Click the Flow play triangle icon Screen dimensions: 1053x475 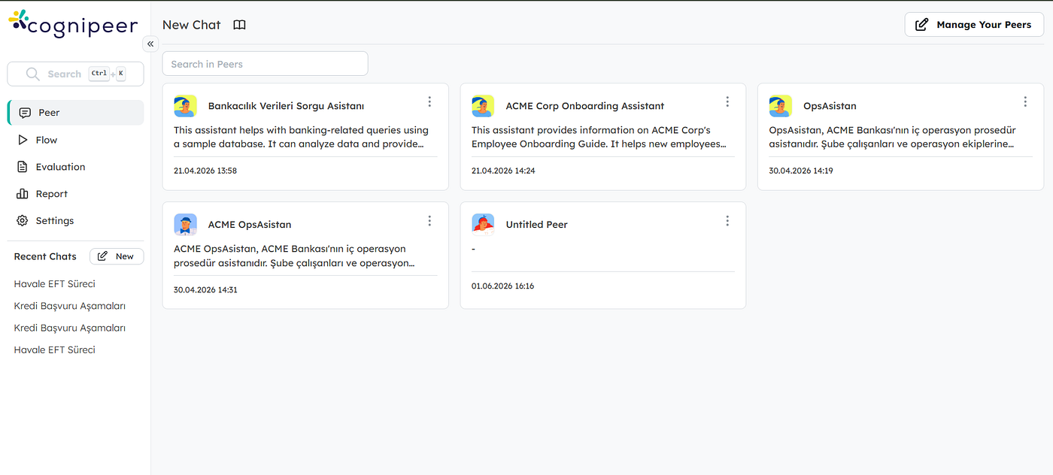22,140
